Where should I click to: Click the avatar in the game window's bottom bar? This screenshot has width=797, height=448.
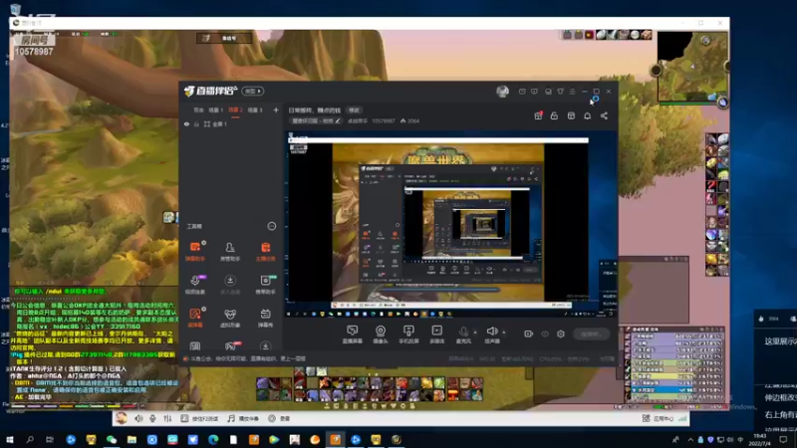(121, 418)
